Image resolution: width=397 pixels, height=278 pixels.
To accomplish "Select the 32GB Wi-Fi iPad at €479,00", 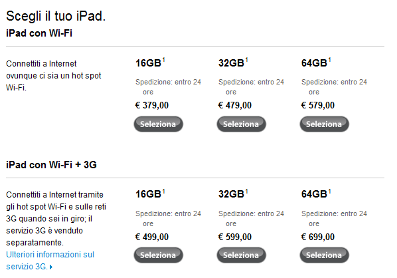I will pos(241,124).
